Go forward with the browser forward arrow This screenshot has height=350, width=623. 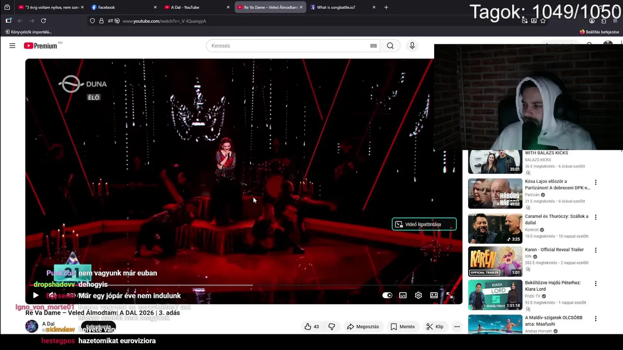point(32,21)
